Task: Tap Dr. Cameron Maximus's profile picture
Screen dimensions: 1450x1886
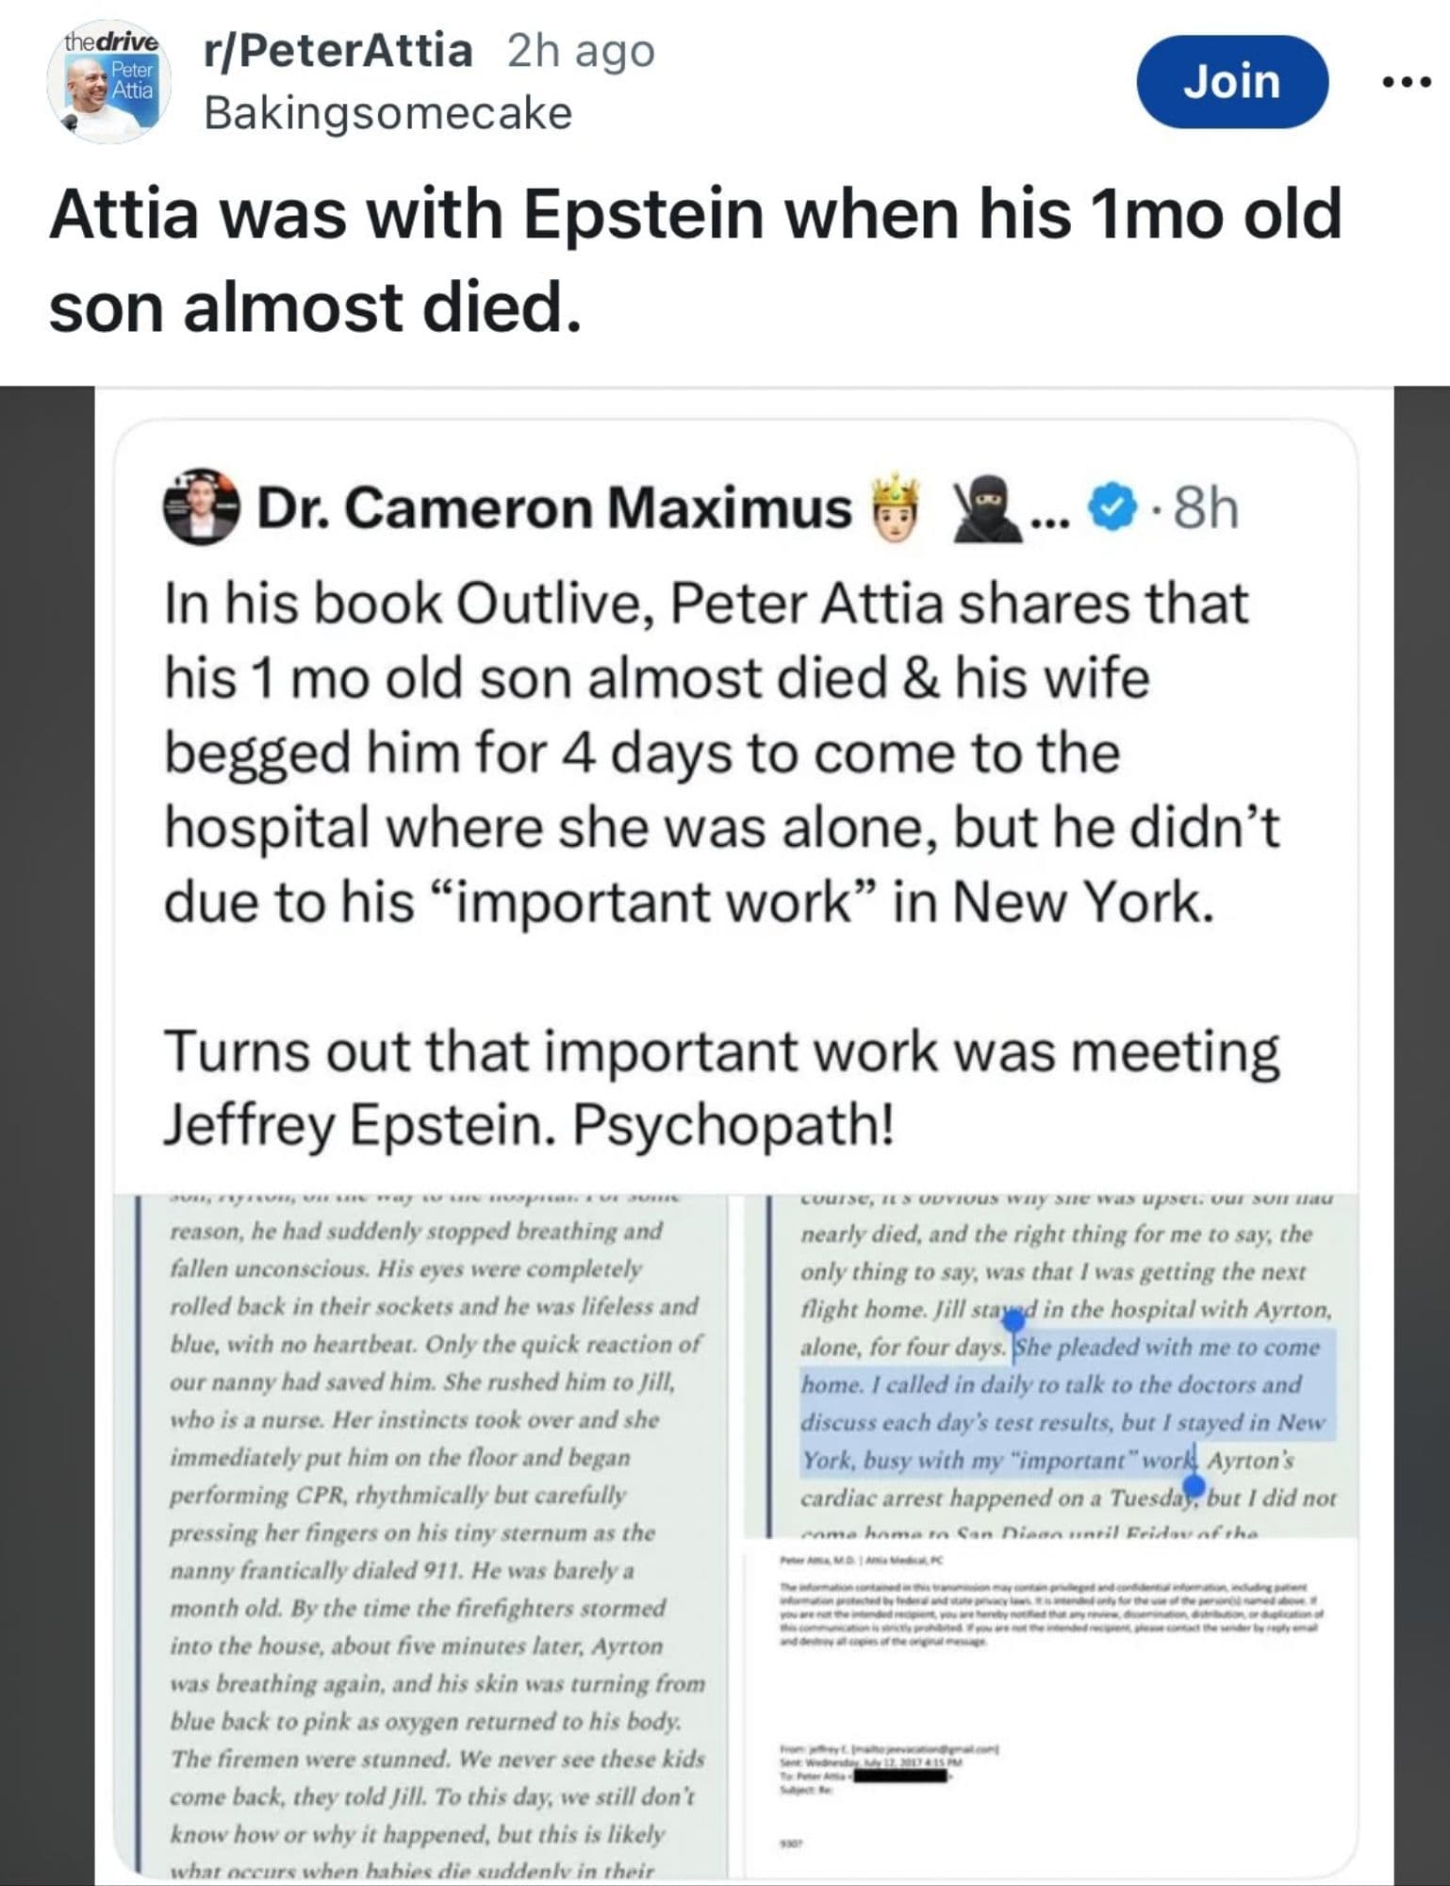Action: [200, 506]
